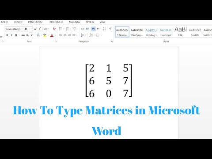Switch to the PAGE LAYOUT tab
Viewport: 212px width, 159px height.
tap(36, 22)
